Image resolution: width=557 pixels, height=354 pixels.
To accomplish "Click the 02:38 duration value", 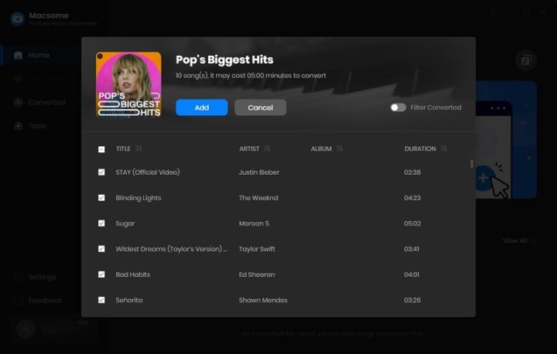I will pyautogui.click(x=412, y=172).
